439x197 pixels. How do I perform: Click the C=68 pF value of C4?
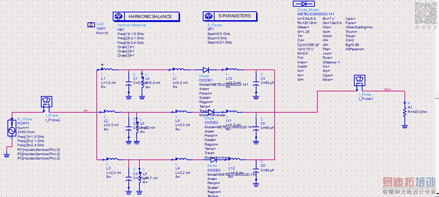pos(268,83)
